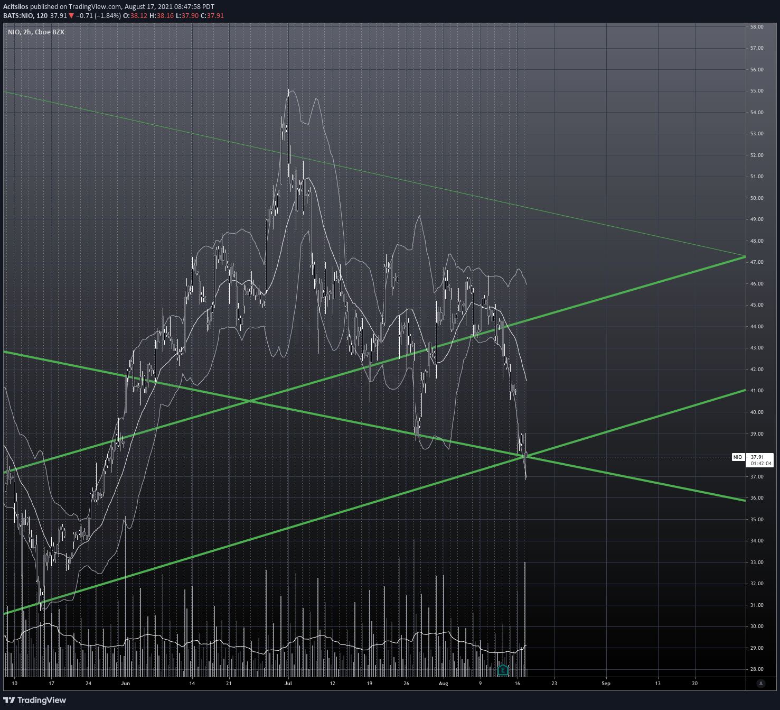
Task: Click the current price label 37.91
Action: point(757,457)
